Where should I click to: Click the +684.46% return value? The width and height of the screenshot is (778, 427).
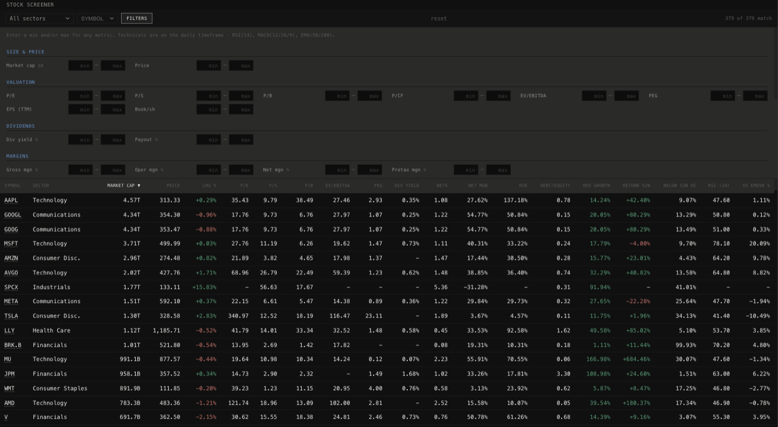(x=636, y=359)
